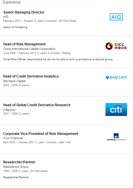Viewport: 133px width, 188px height.
Task: Click the Barclays logo
Action: coord(116,77)
